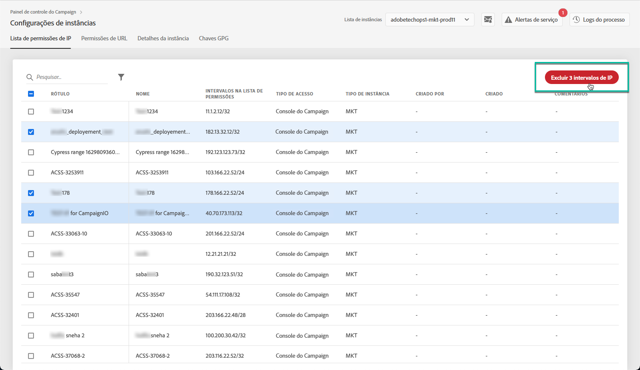Screen dimensions: 640x370
Task: Uncheck the for CampaignIO row checkbox
Action: 31,213
